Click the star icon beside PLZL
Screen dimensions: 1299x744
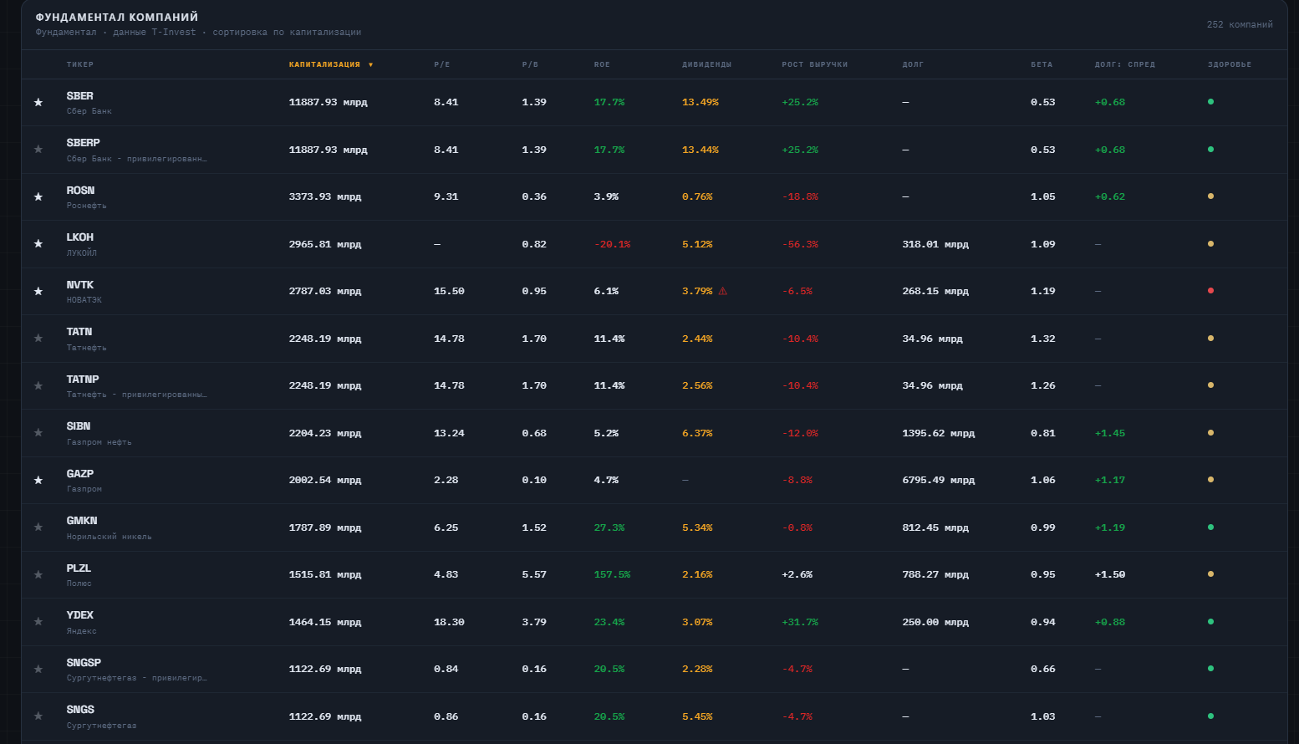click(38, 574)
